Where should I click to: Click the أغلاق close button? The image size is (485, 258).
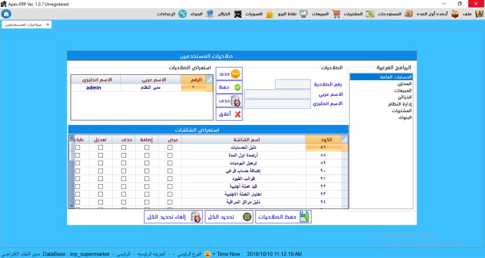[229, 114]
